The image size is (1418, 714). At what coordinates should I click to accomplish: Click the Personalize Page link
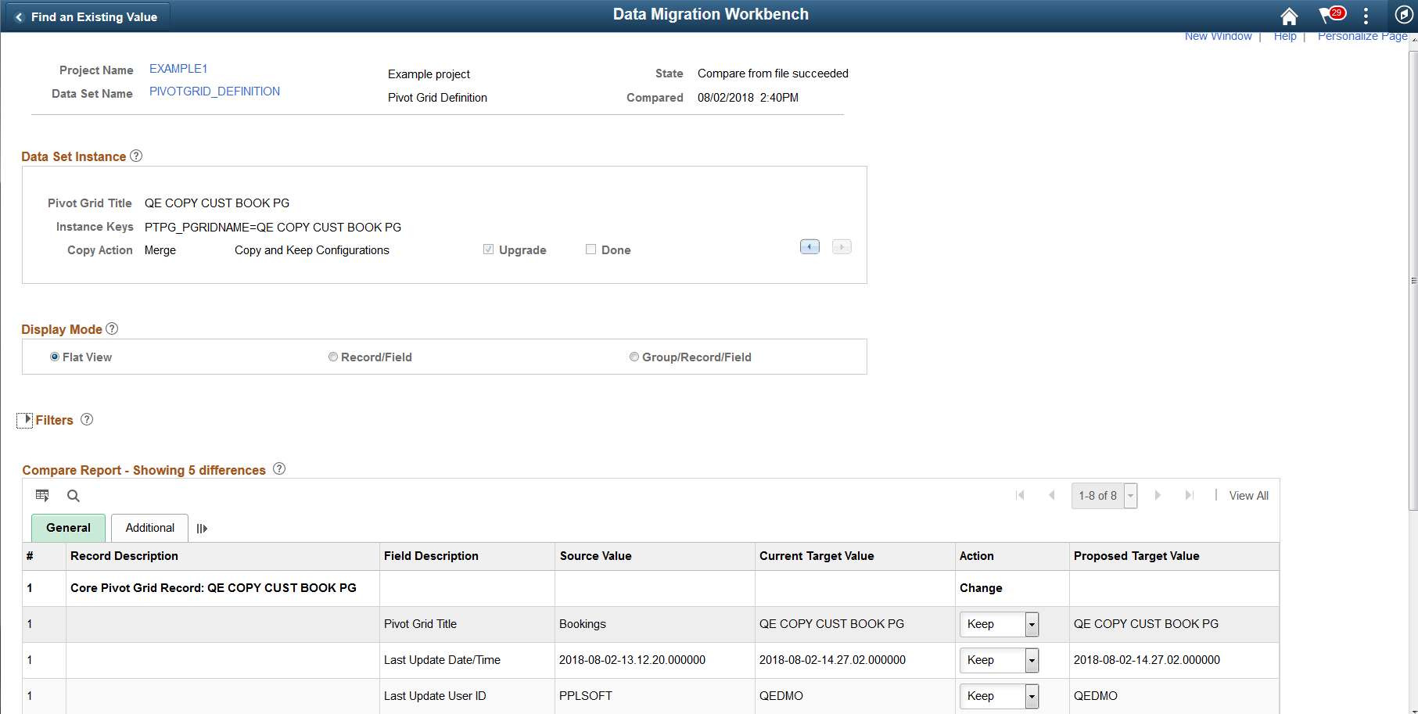[1362, 37]
